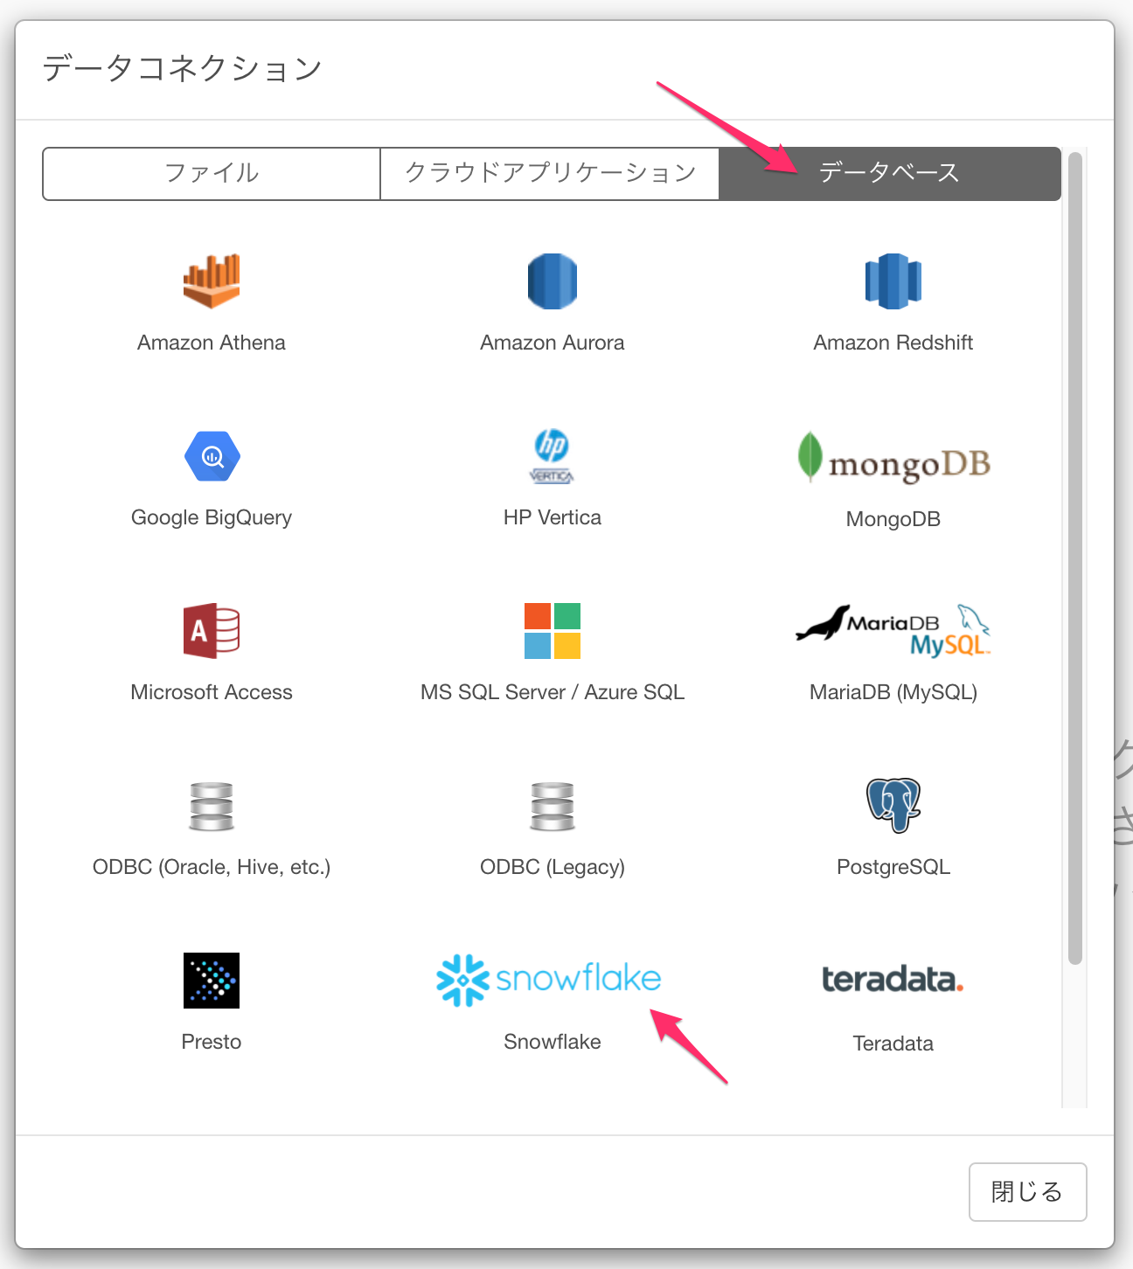The height and width of the screenshot is (1269, 1133).
Task: Click the Amazon Redshift label
Action: pos(893,343)
